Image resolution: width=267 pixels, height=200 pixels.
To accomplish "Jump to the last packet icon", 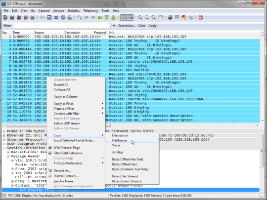I will pos(113,17).
